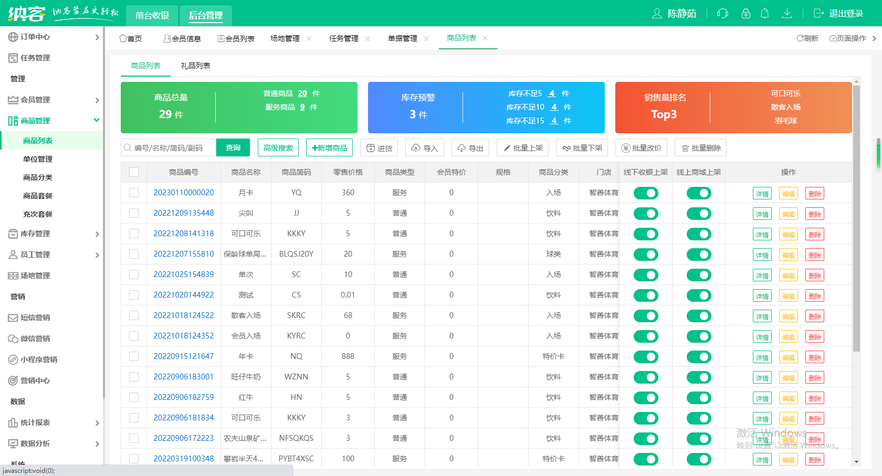This screenshot has height=476, width=882.
Task: Toggle 线上商城上架 for 可口可乐
Action: [698, 234]
